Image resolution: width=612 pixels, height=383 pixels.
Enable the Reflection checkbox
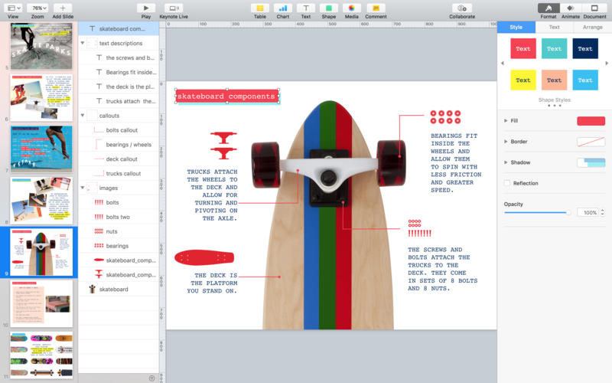tap(507, 183)
